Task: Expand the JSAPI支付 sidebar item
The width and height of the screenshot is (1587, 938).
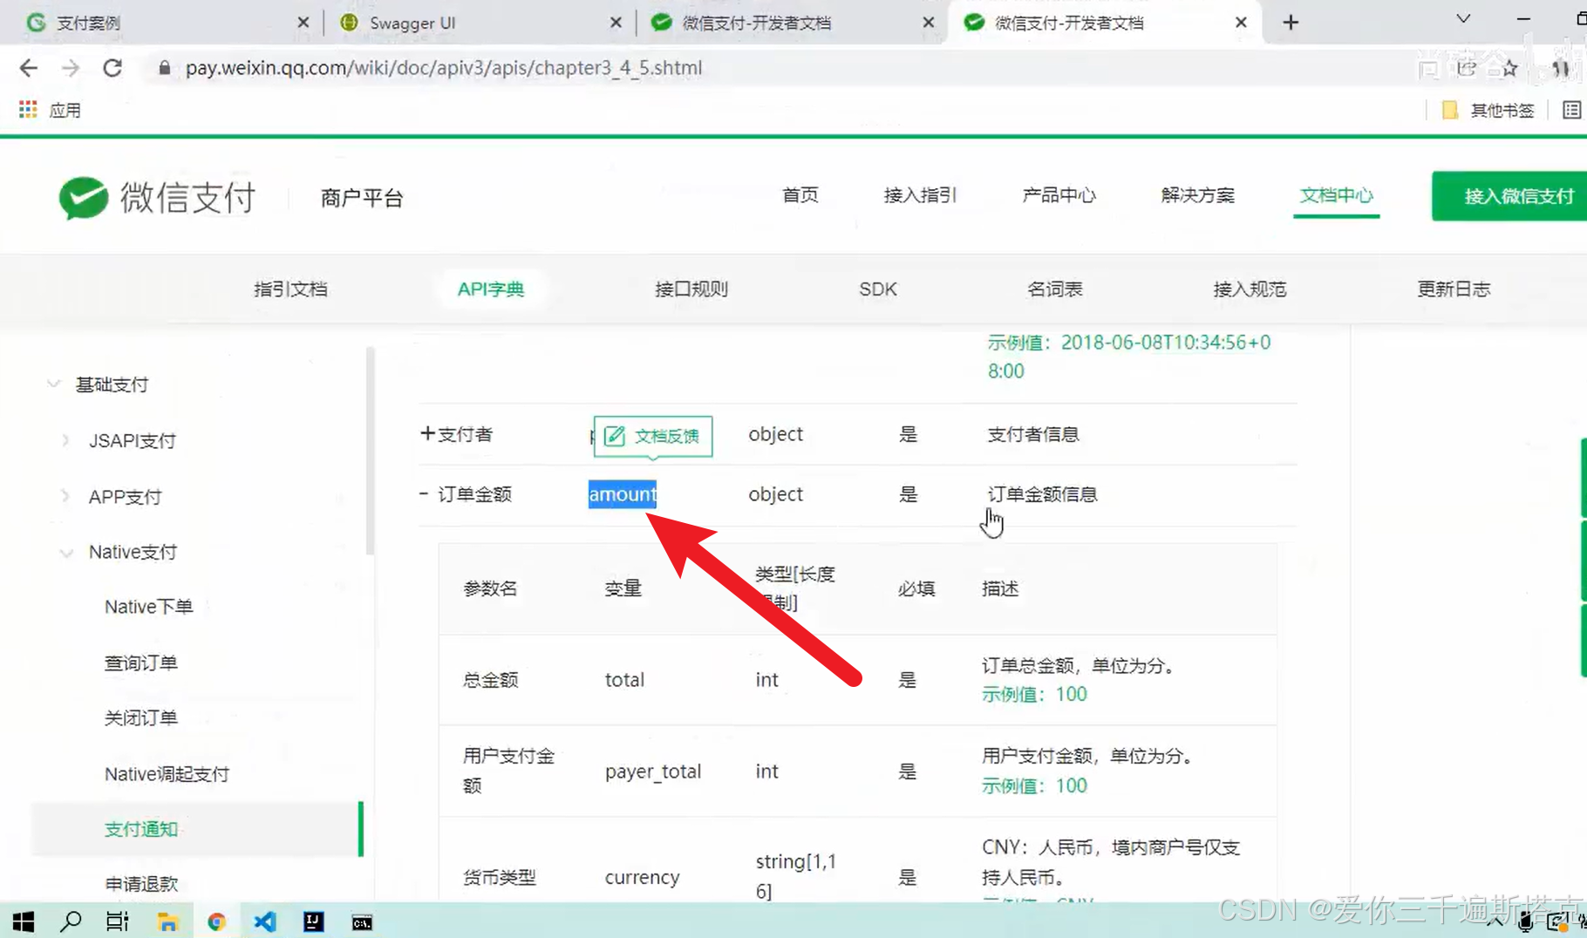Action: (66, 441)
